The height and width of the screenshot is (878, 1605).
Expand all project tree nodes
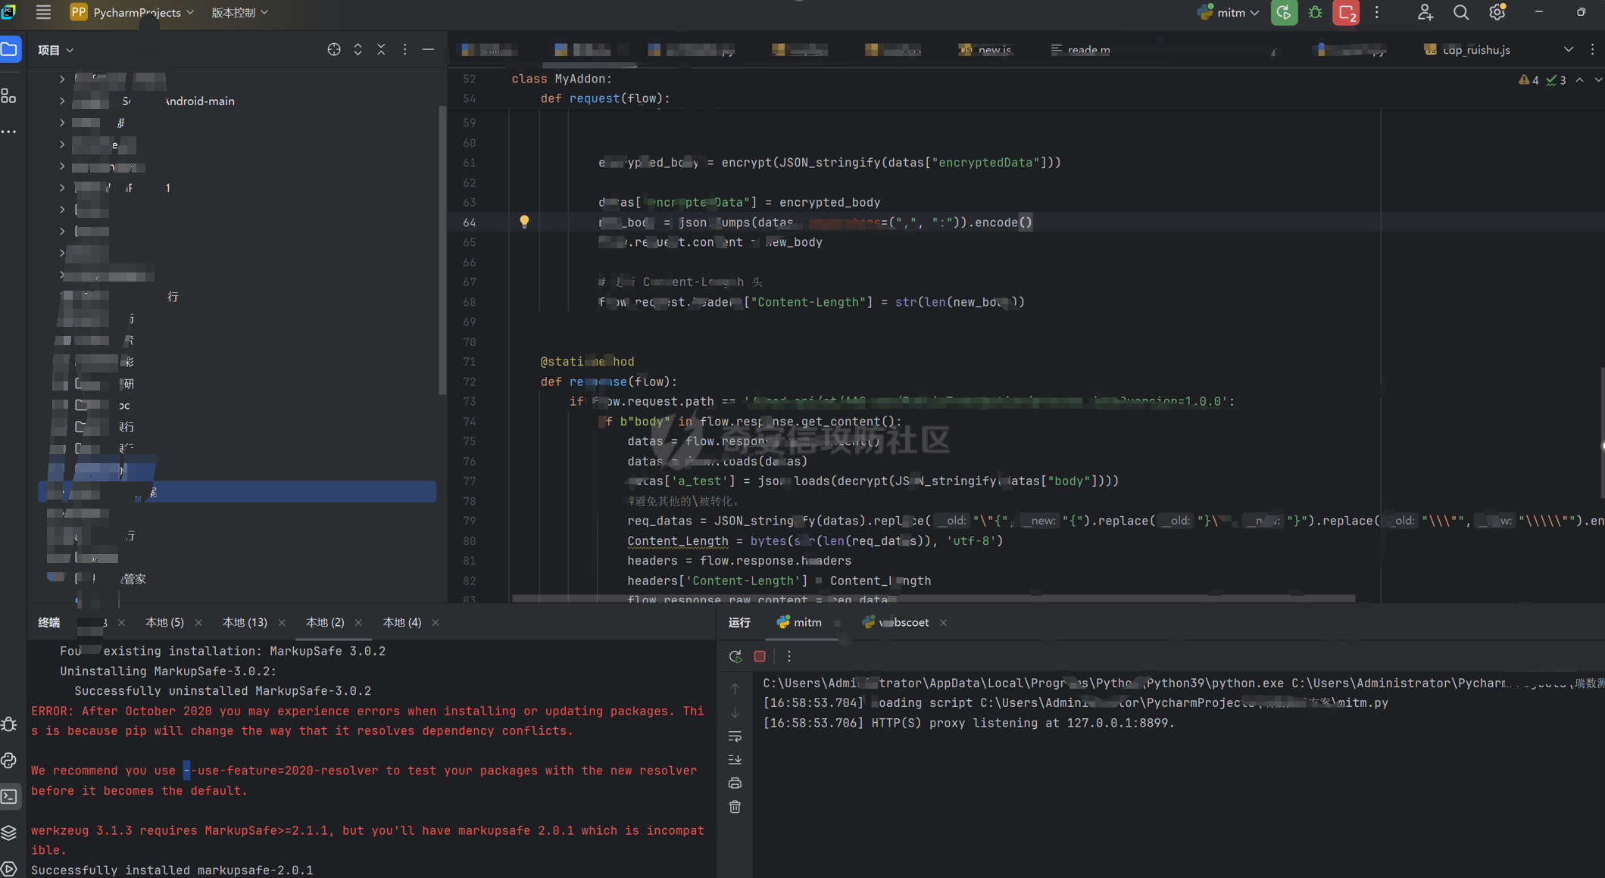point(358,50)
